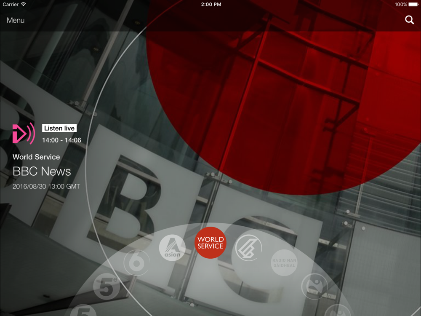
Task: Choose the 6 Music station icon
Action: 137,262
